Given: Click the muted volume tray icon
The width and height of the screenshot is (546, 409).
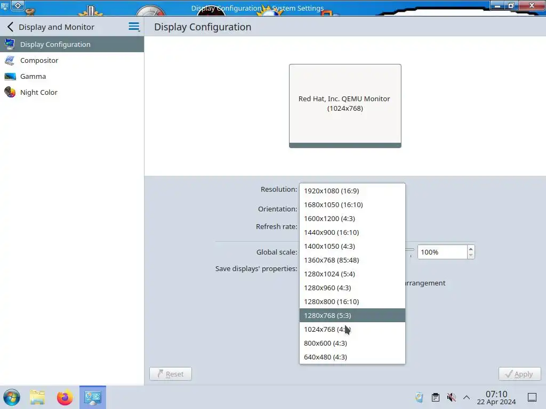Looking at the screenshot, I should (451, 397).
